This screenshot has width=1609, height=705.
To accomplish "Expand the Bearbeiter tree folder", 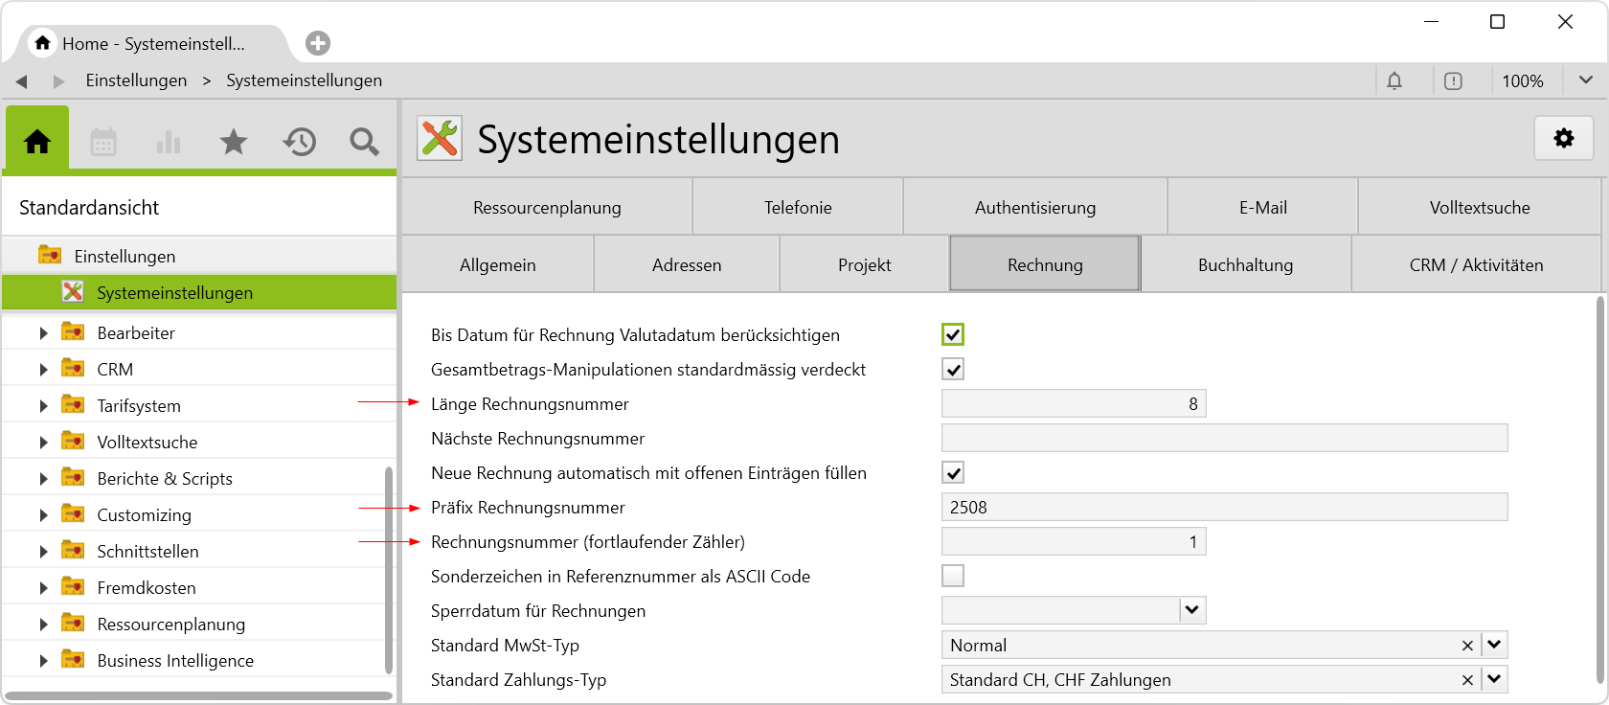I will pyautogui.click(x=43, y=333).
